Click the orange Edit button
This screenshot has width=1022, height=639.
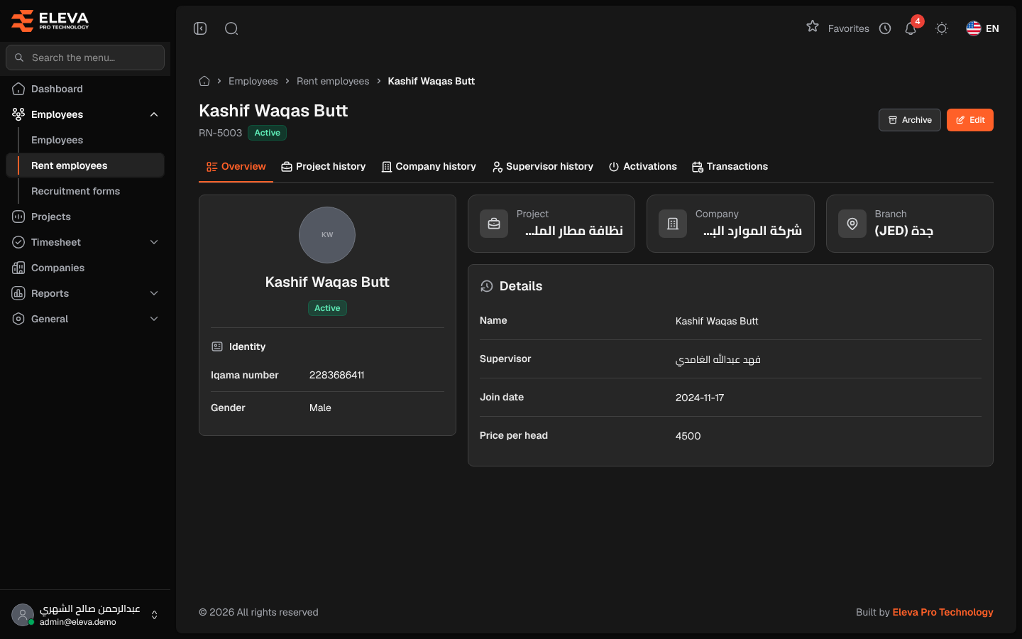click(x=970, y=120)
